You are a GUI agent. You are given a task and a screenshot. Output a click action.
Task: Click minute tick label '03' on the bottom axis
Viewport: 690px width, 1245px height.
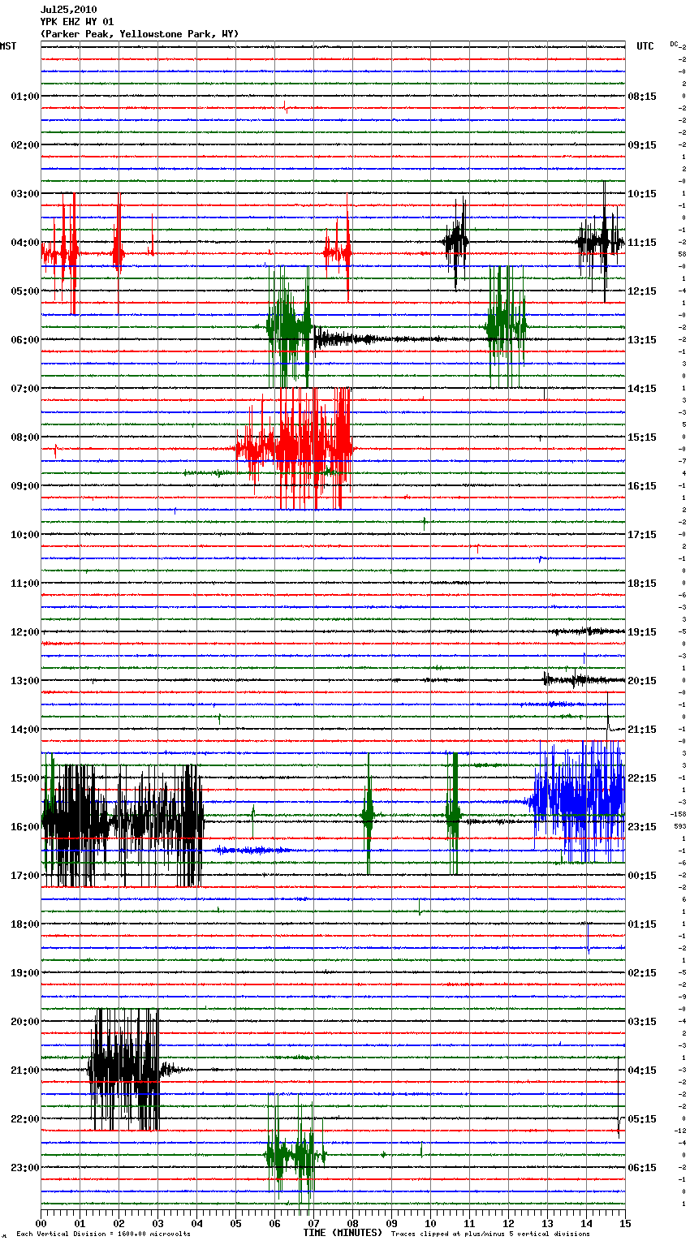157,1223
